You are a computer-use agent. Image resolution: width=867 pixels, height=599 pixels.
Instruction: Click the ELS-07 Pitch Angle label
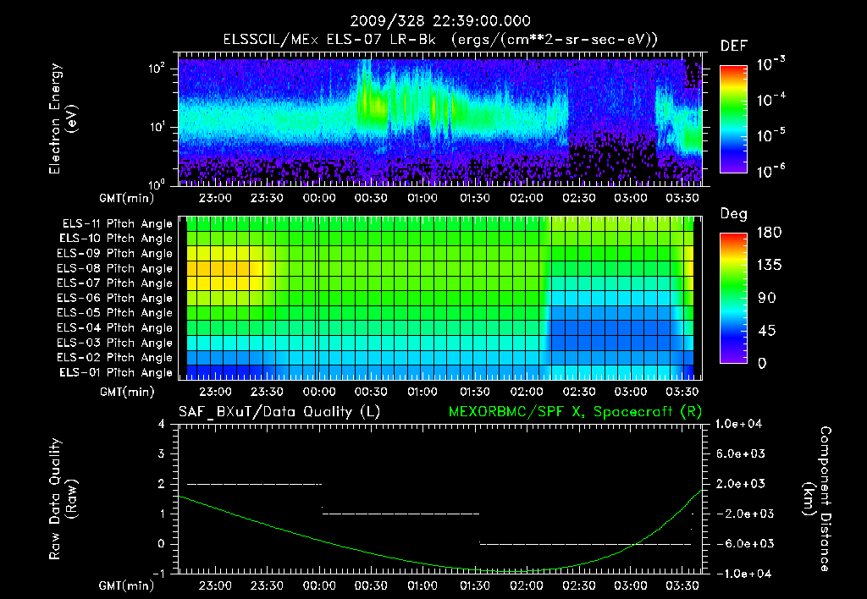tap(114, 283)
